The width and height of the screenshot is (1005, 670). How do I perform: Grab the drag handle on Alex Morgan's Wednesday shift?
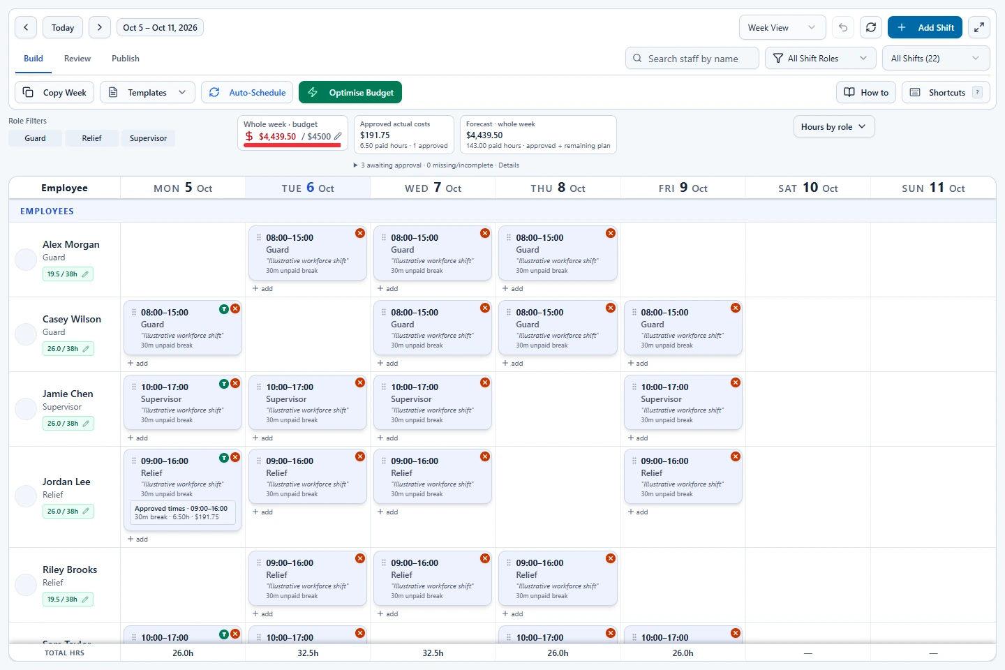click(x=384, y=238)
